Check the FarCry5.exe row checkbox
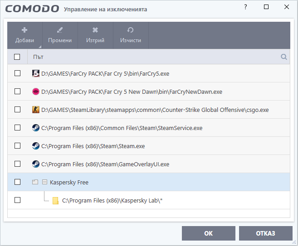 pyautogui.click(x=18, y=73)
